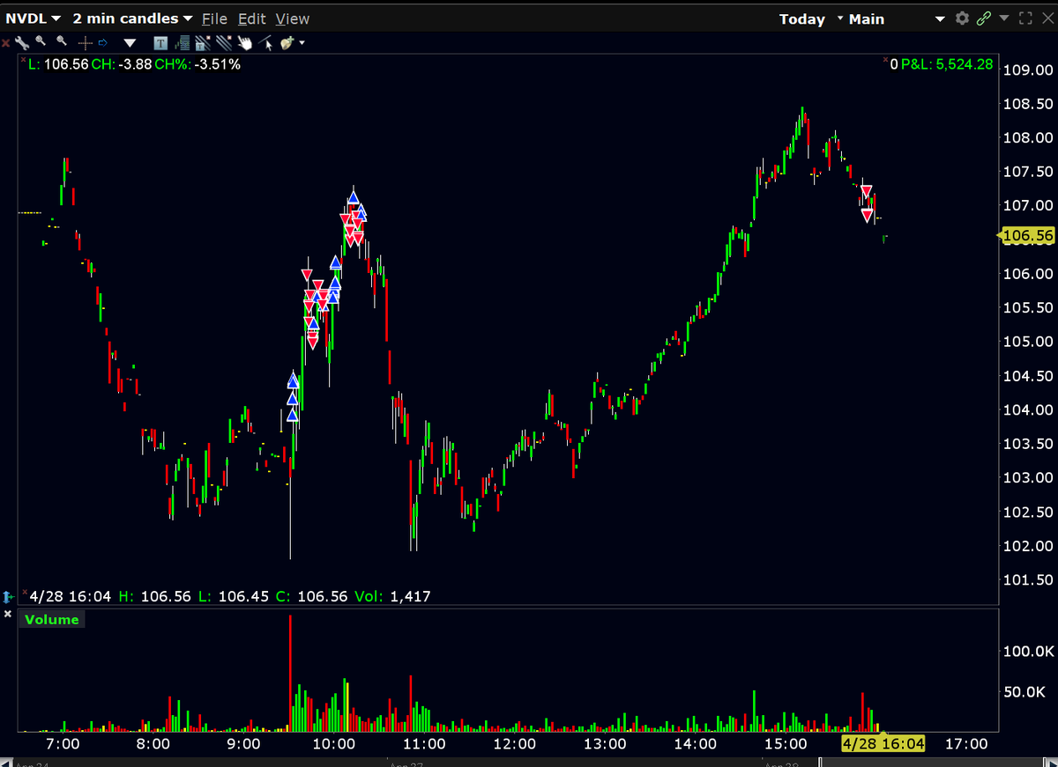The width and height of the screenshot is (1058, 767).
Task: Expand the dropdown next to chain icon
Action: click(1004, 18)
